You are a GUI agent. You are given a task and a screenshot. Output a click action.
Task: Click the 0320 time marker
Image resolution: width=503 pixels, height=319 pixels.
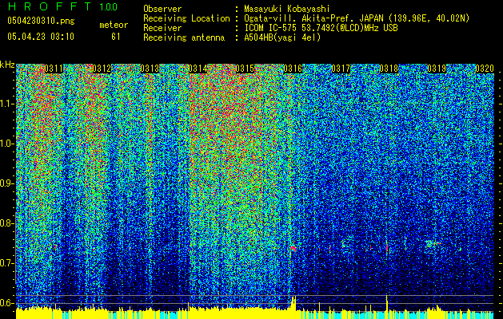tap(485, 69)
